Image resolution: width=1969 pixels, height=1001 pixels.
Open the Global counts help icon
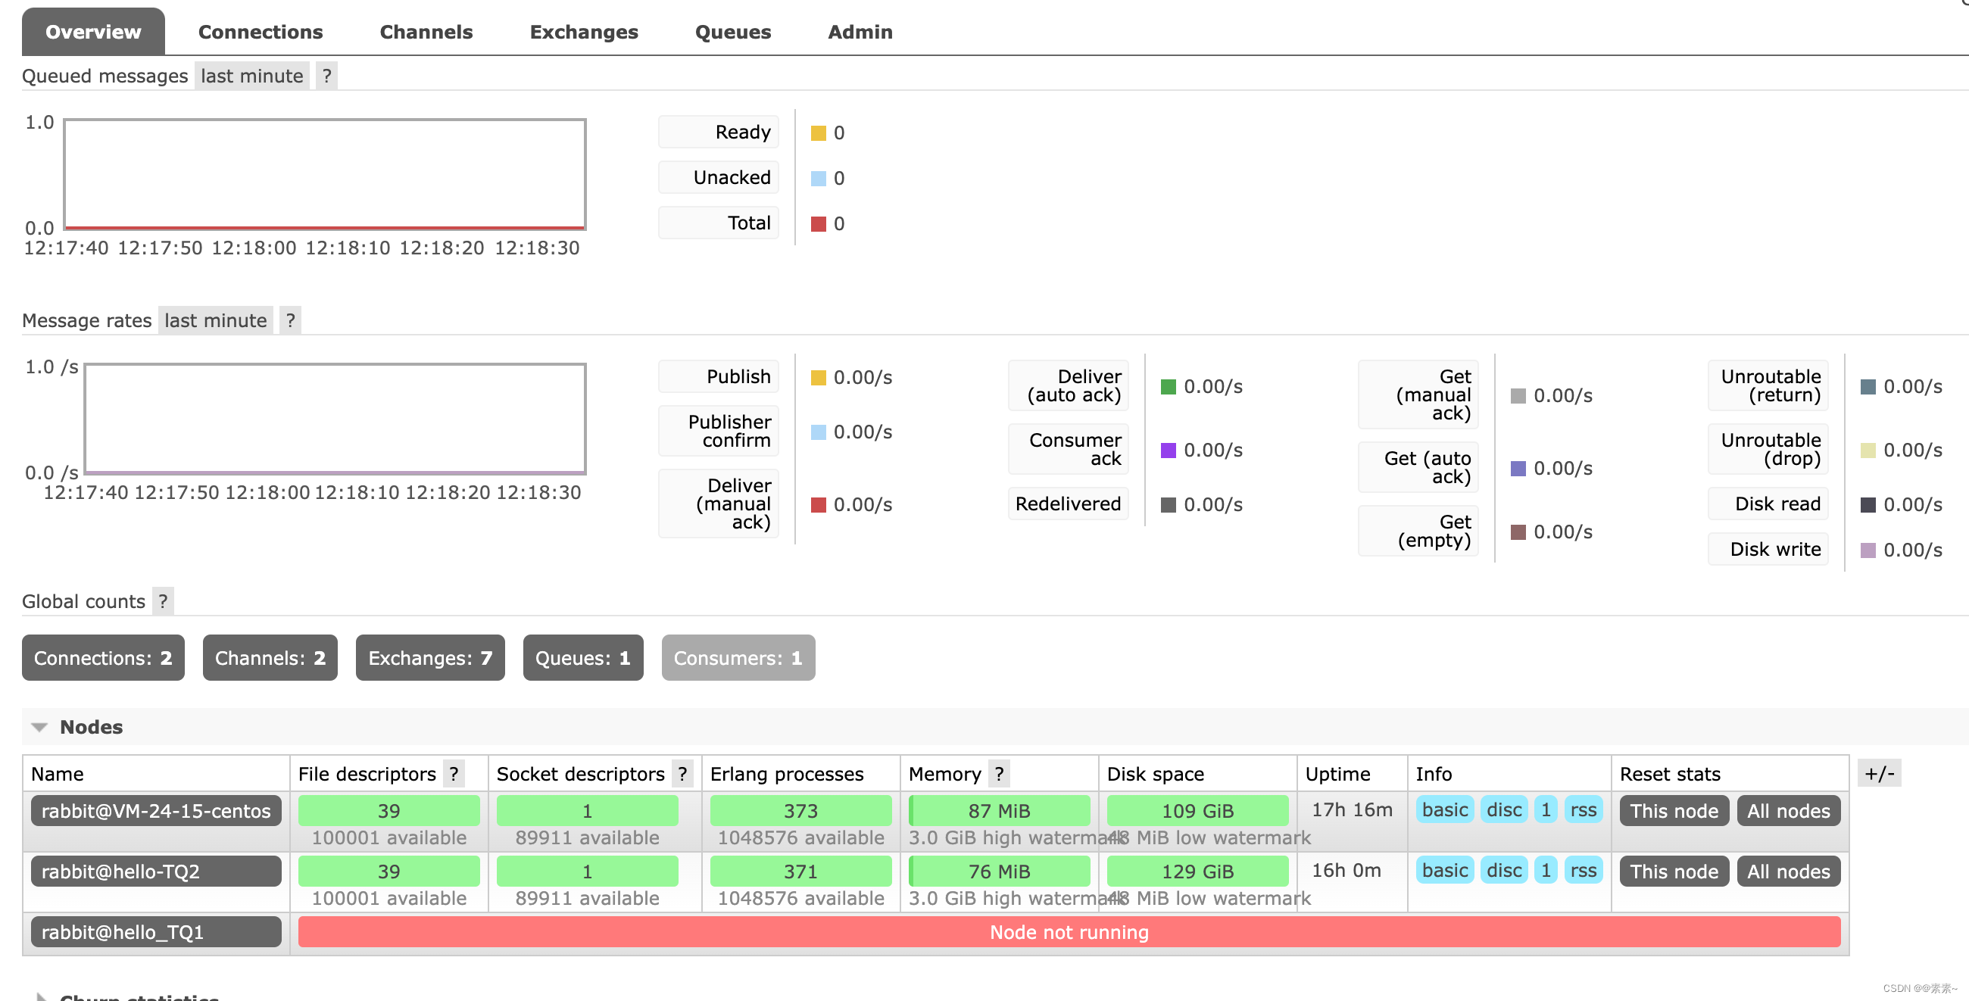162,601
